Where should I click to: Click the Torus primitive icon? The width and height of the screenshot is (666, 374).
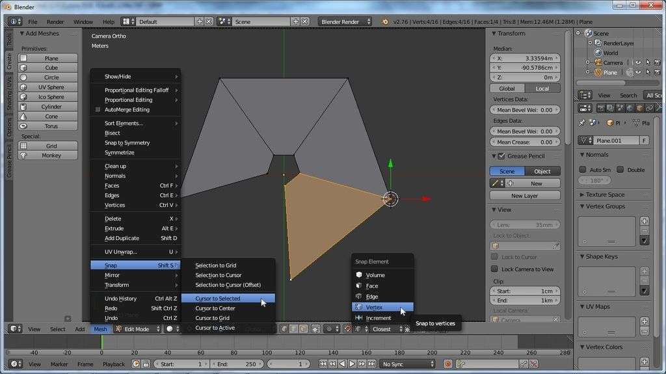pyautogui.click(x=23, y=126)
